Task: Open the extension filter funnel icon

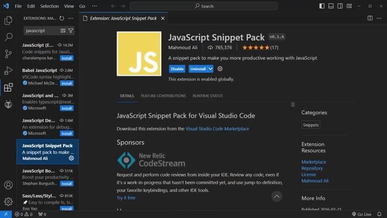Action: [x=71, y=31]
